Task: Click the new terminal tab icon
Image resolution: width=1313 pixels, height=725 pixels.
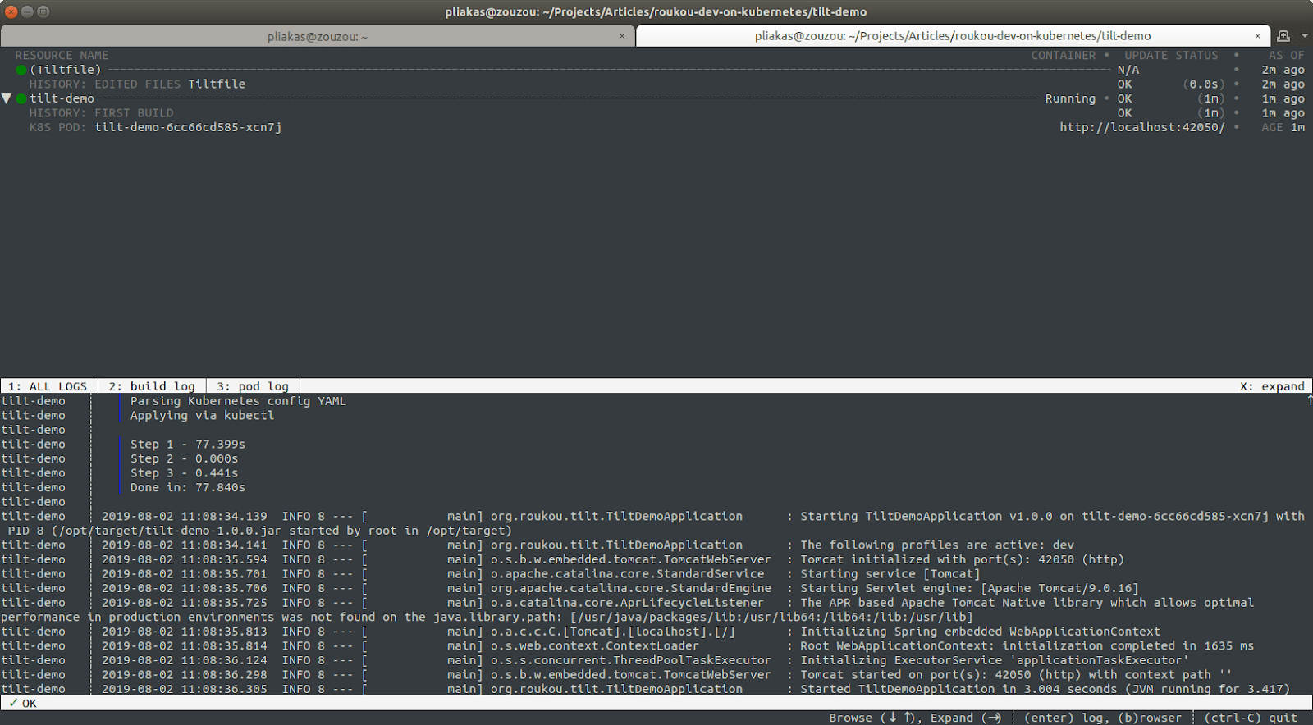Action: click(x=1283, y=36)
